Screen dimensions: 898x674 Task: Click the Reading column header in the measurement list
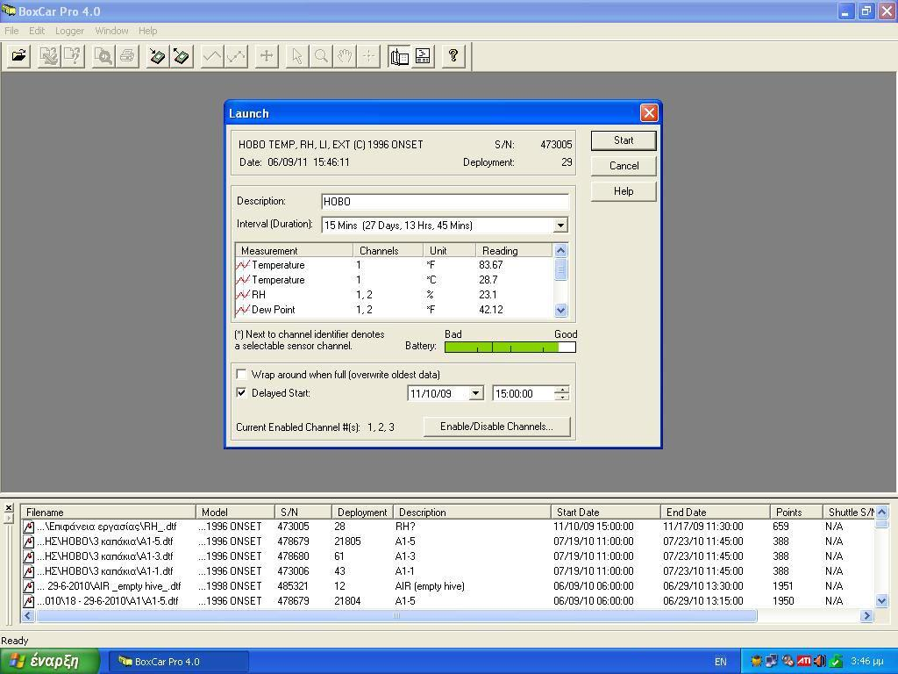514,250
